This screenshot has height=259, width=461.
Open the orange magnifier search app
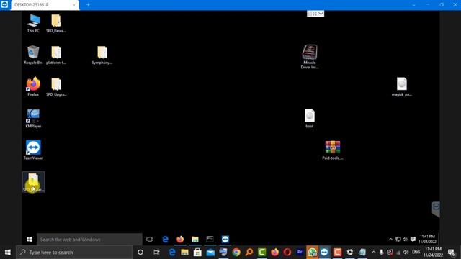(x=249, y=253)
